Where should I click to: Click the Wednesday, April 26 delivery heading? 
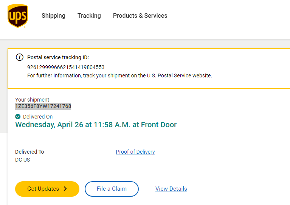96,125
